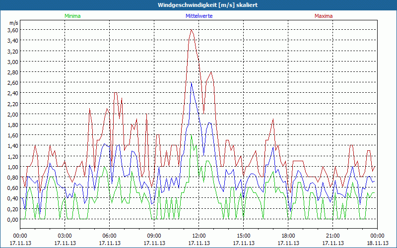Click the "2,80" y-axis value
The width and height of the screenshot is (397, 248).
pyautogui.click(x=13, y=72)
